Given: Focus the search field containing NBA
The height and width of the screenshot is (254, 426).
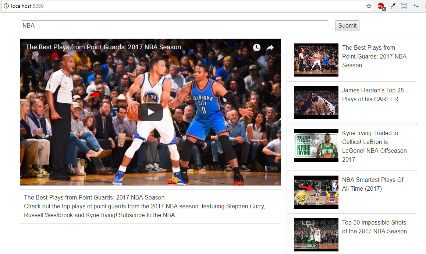Looking at the screenshot, I should pyautogui.click(x=175, y=25).
